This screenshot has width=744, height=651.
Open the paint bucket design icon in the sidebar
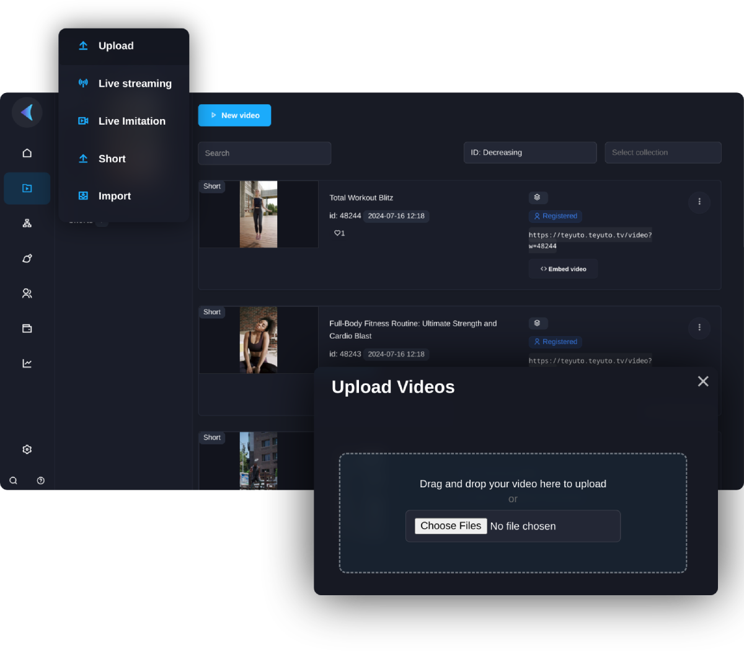pos(27,259)
